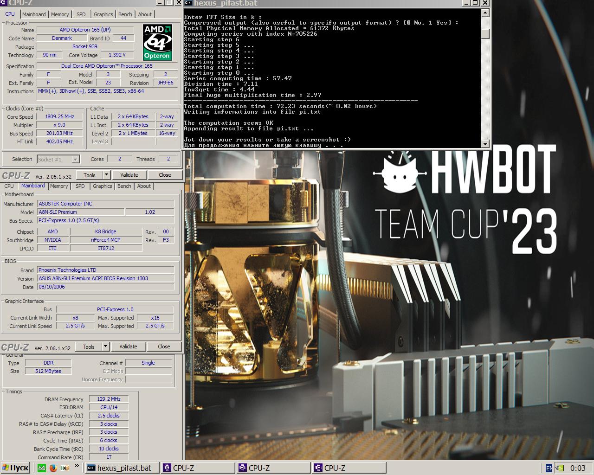Click the Single channel value field
Viewport: 594px width, 475px height.
pyautogui.click(x=148, y=363)
